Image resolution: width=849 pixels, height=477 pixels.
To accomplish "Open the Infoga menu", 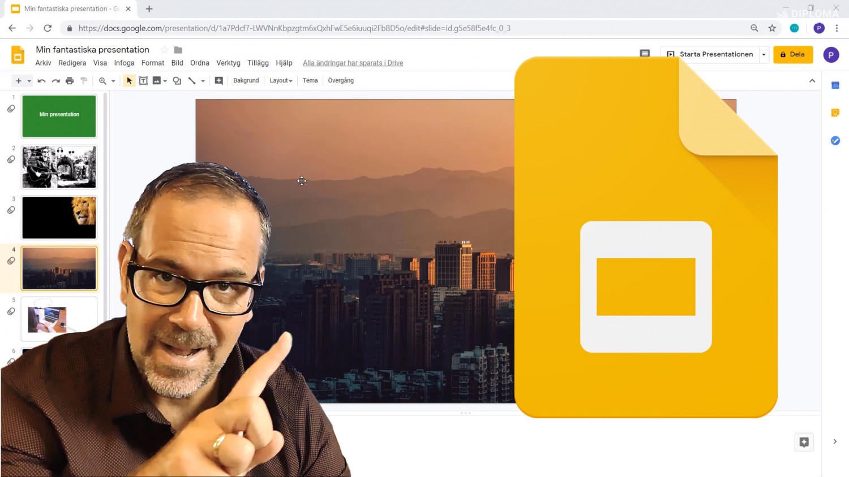I will [x=124, y=63].
